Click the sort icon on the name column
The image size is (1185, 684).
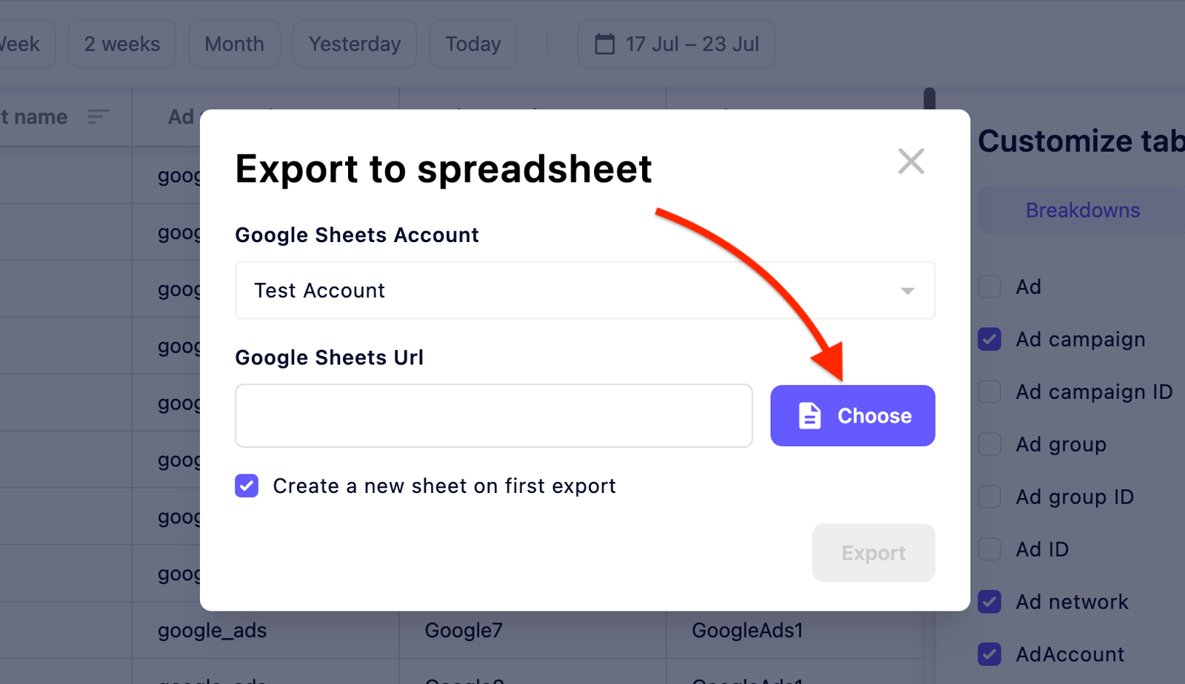point(99,116)
